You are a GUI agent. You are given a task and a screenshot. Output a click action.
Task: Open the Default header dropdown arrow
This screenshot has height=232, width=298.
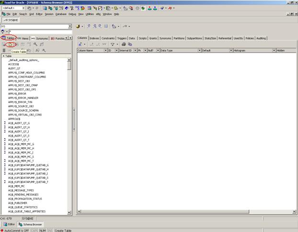point(231,50)
